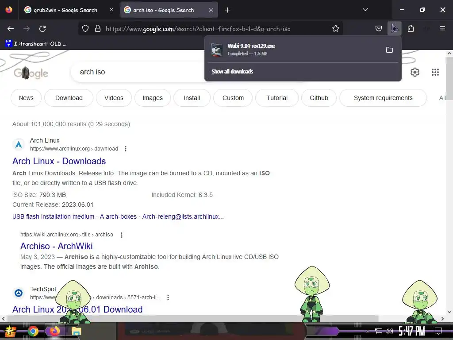Reload the page with the refresh icon
453x340 pixels.
42,29
